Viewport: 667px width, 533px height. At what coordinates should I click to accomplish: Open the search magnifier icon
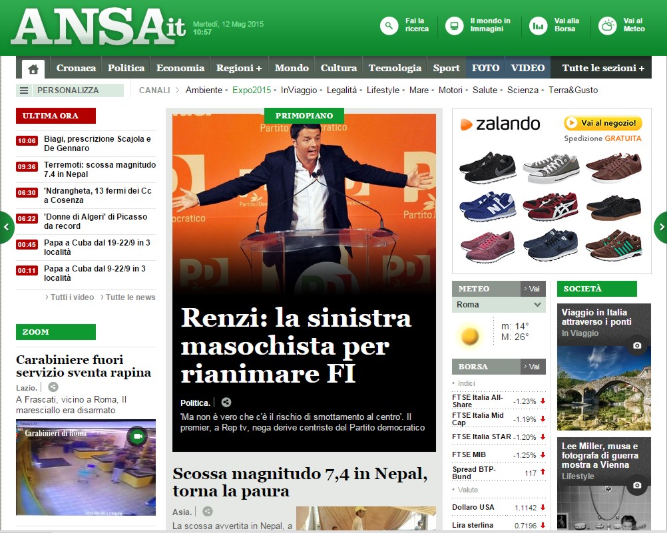pos(389,26)
